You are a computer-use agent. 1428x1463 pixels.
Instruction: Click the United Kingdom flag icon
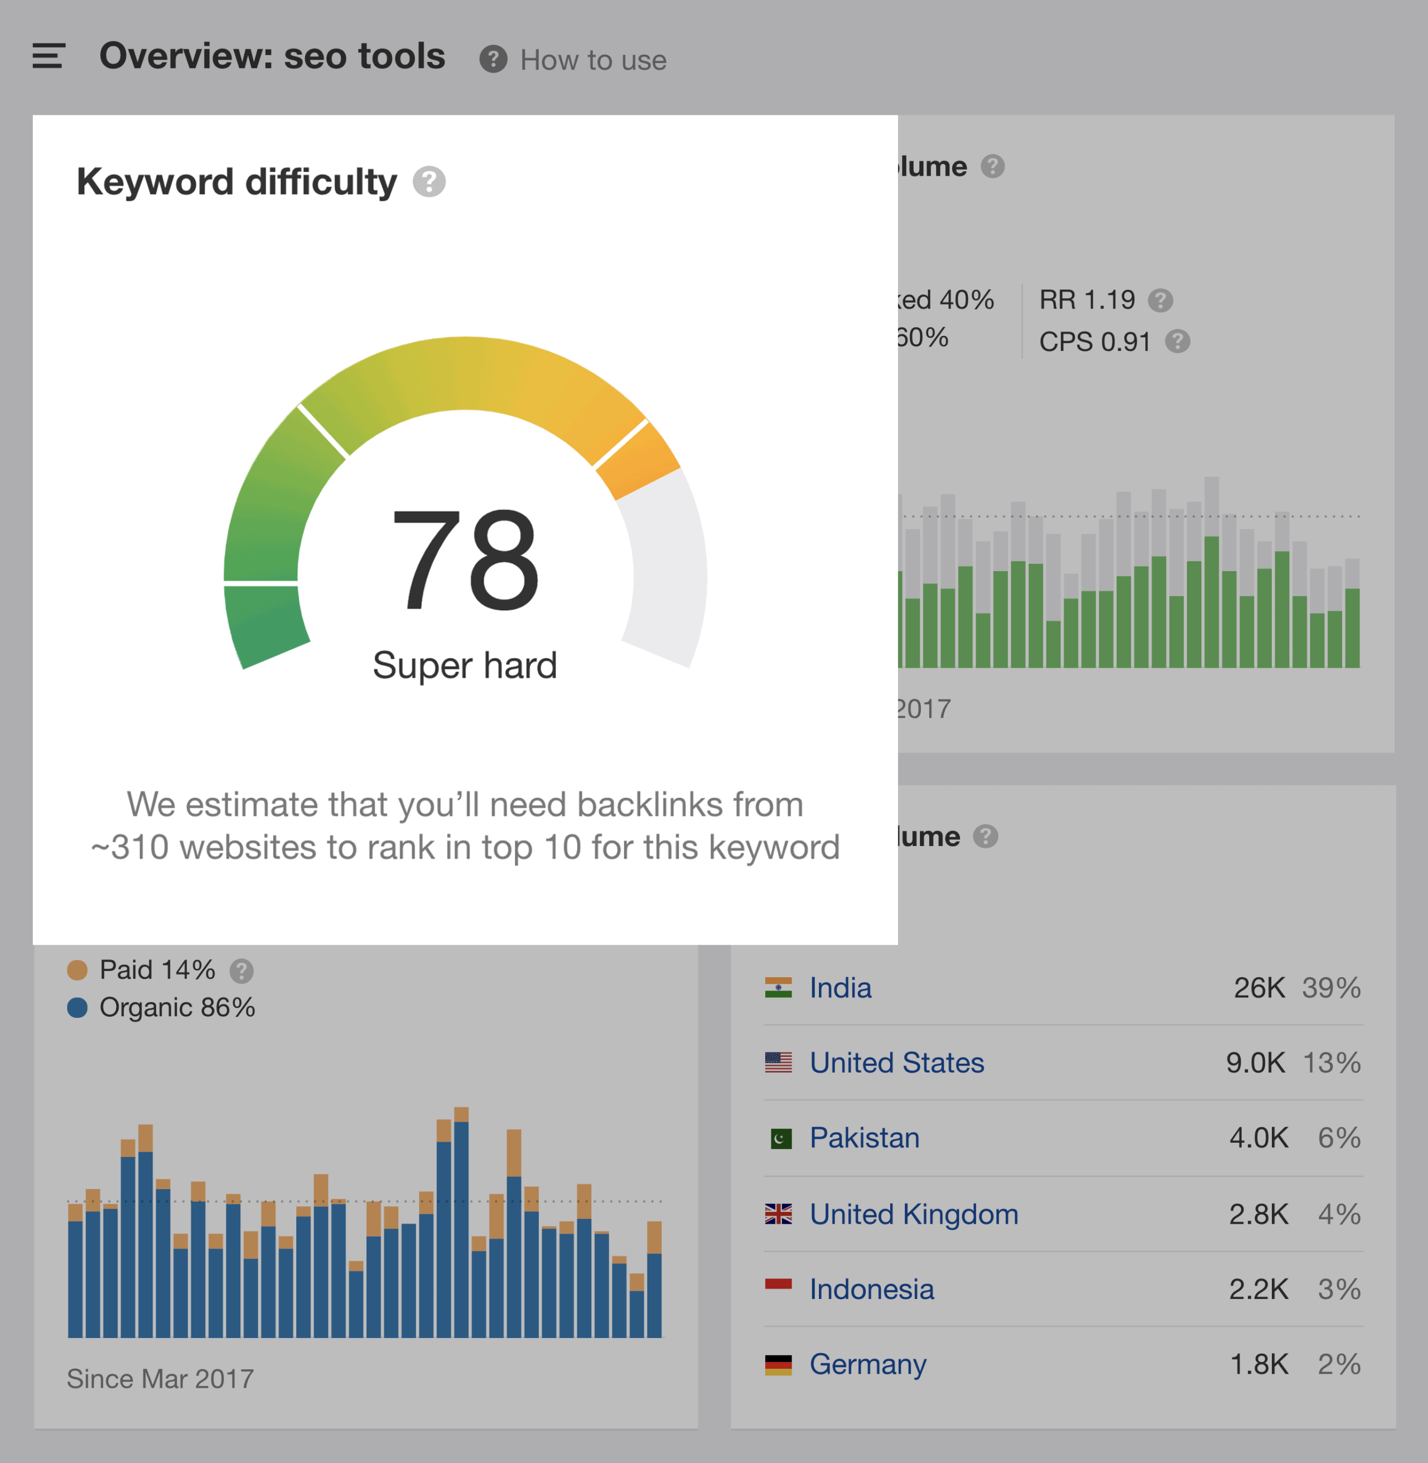tap(779, 1214)
